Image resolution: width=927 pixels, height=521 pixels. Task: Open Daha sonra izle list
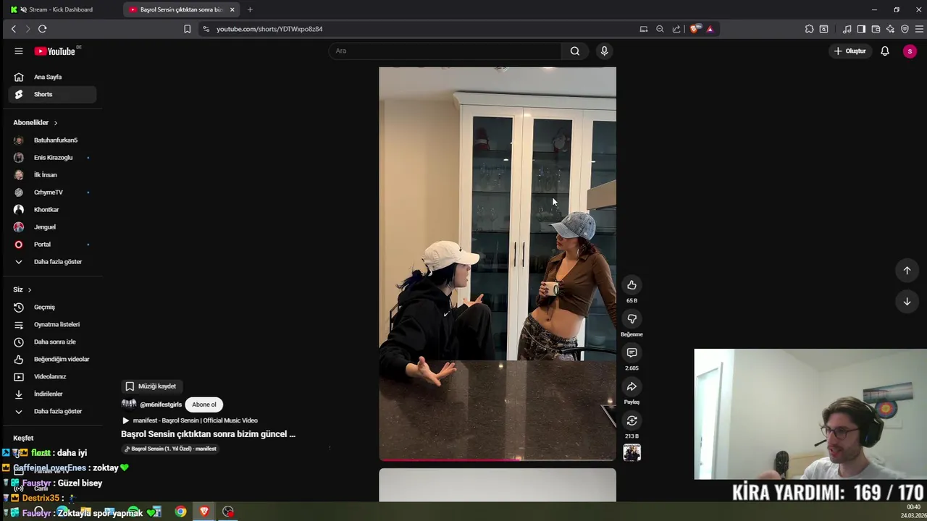52,342
